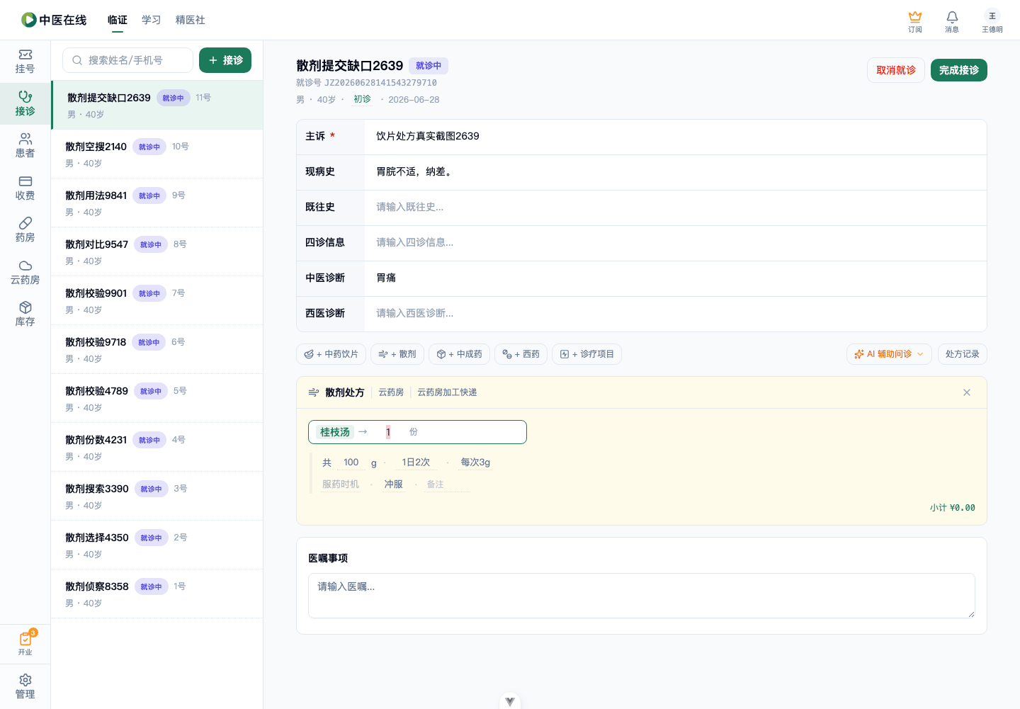Click the 搜索姓名/手机号 search field

click(127, 60)
